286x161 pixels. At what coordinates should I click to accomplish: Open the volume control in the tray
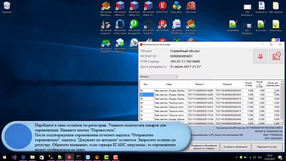tap(254, 157)
